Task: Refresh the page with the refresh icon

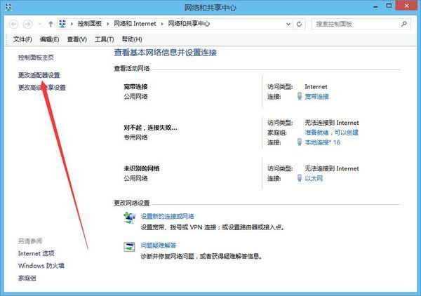Action: point(299,24)
